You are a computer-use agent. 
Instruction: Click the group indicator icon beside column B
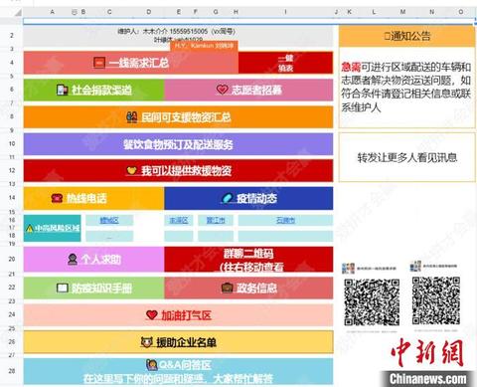point(75,12)
